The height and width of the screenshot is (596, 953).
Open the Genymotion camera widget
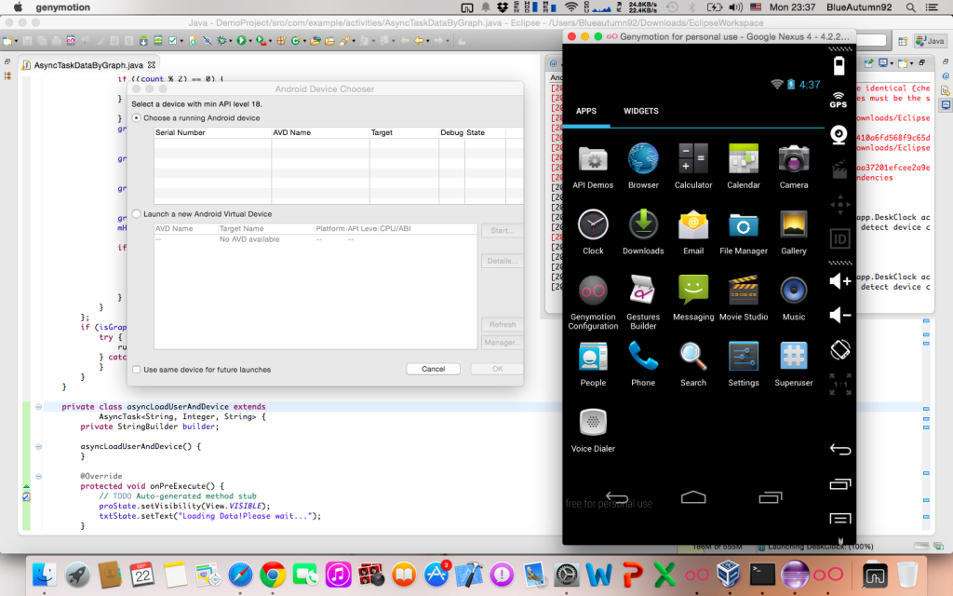click(x=839, y=133)
